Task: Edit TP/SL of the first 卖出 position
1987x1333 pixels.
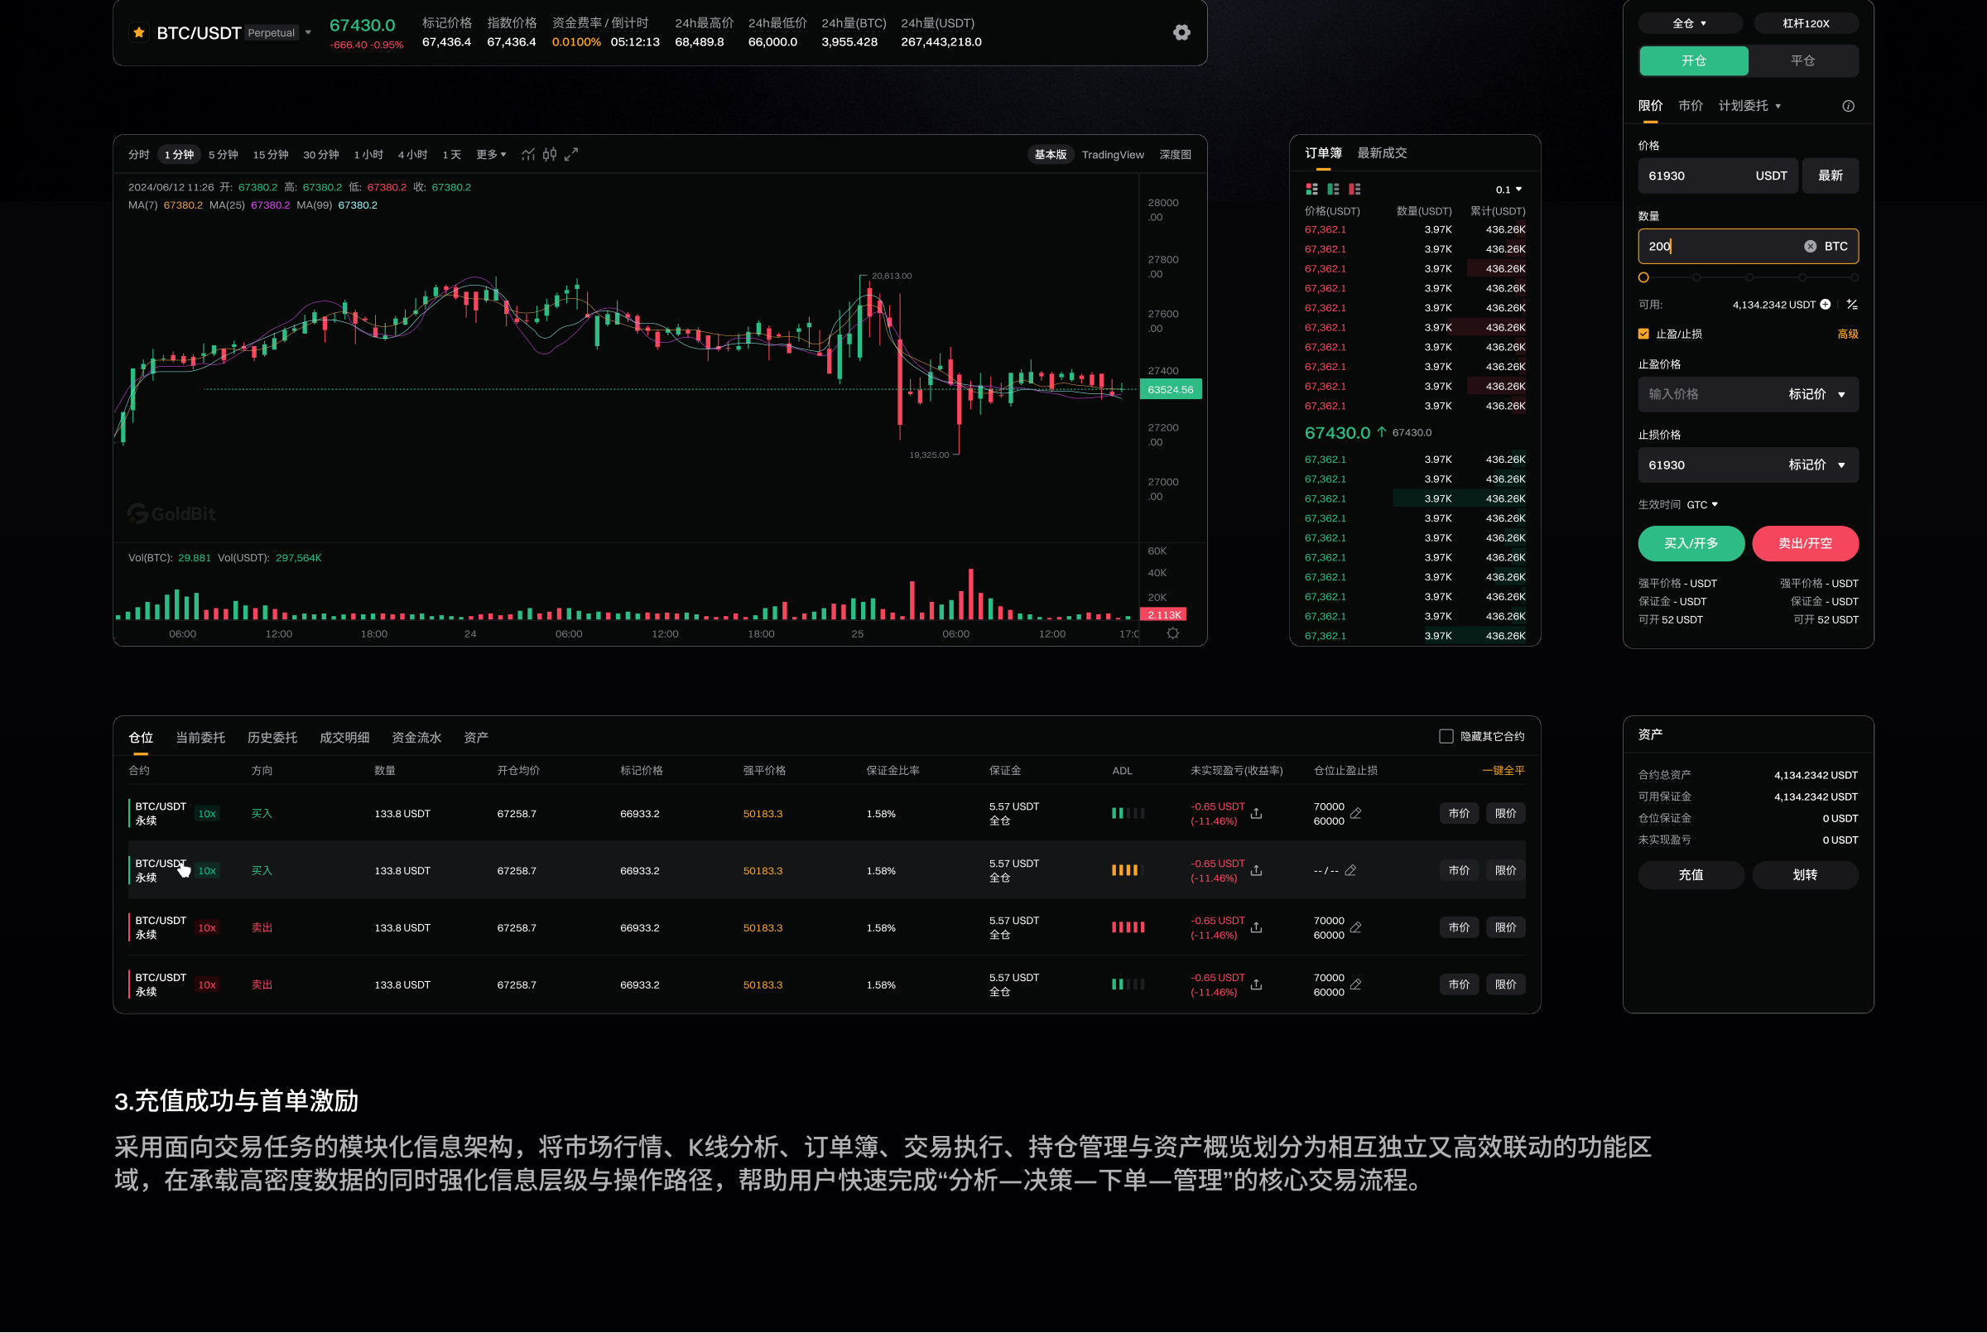Action: [x=1356, y=927]
